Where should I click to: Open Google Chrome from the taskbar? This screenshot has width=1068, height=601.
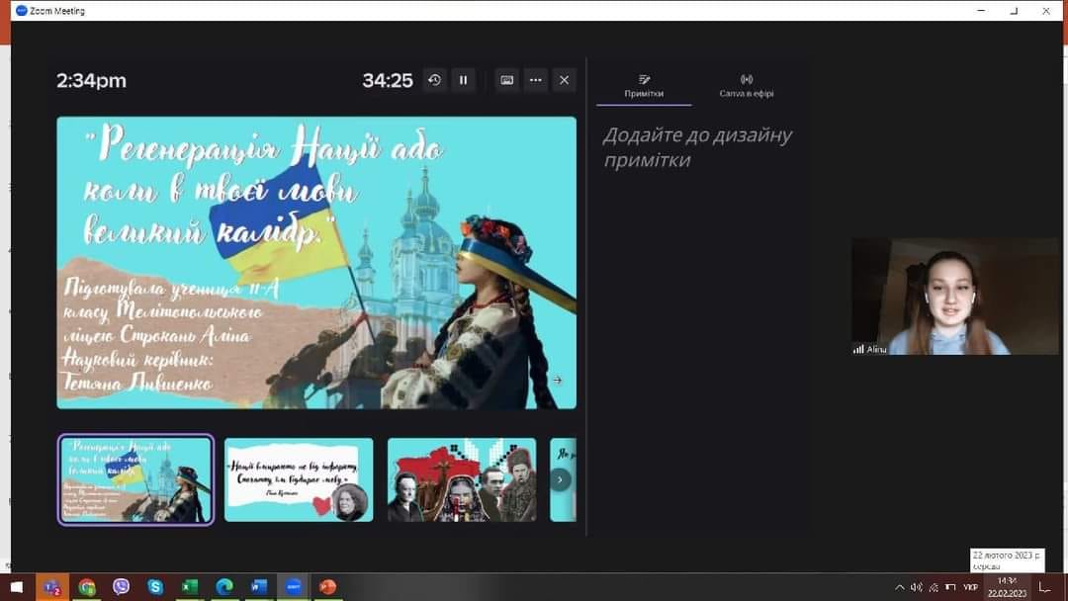(87, 587)
